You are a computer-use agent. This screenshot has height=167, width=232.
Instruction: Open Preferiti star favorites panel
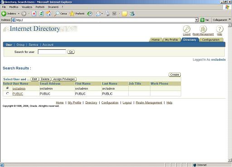coord(77,14)
